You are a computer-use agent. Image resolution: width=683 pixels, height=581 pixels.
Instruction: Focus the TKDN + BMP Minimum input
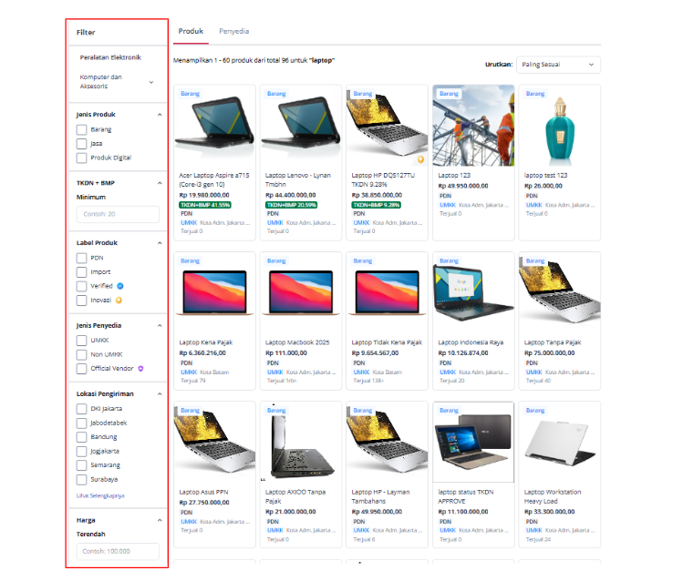pyautogui.click(x=118, y=214)
